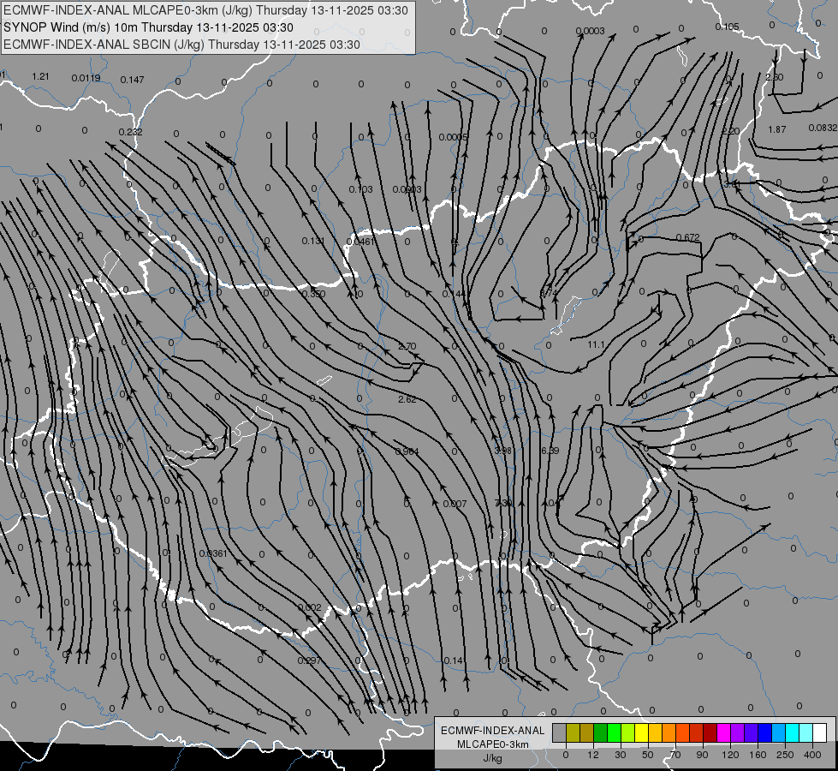The image size is (838, 771).
Task: Click the map value '0.007'
Action: 455,504
